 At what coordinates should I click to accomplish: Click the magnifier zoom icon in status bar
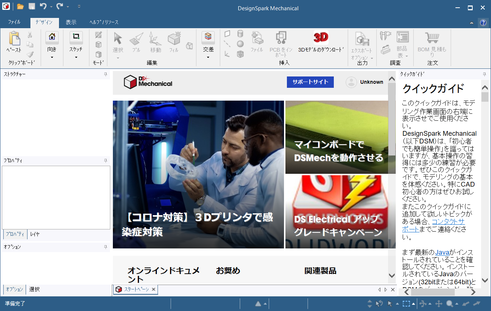(449, 304)
